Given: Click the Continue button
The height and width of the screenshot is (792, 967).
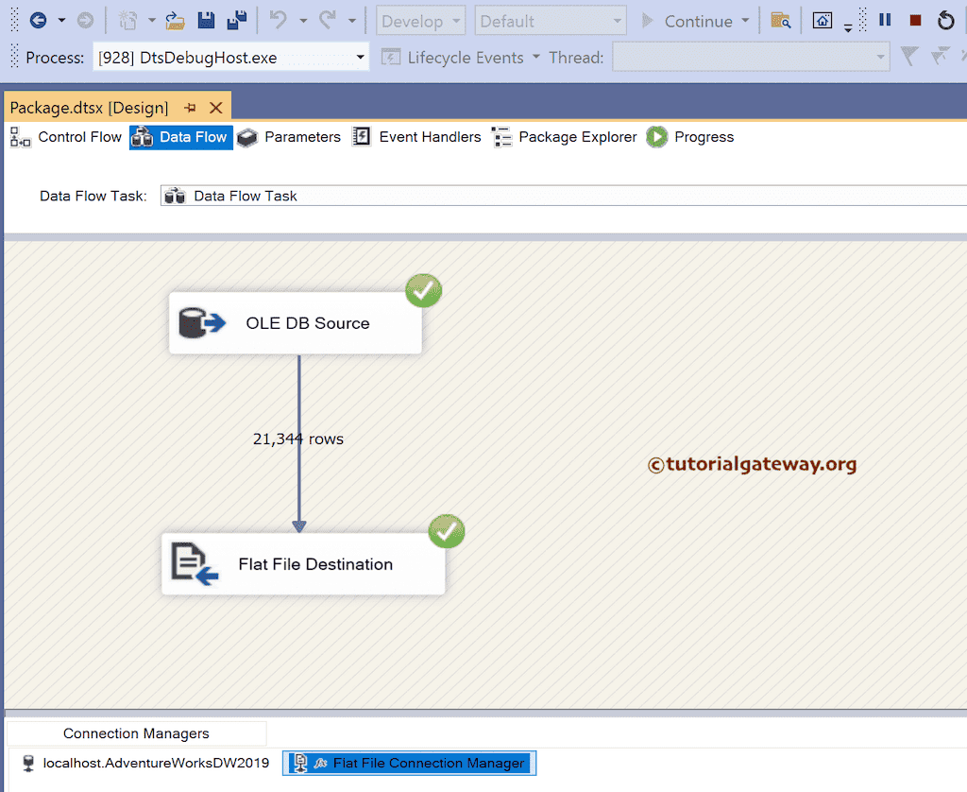Looking at the screenshot, I should (699, 20).
